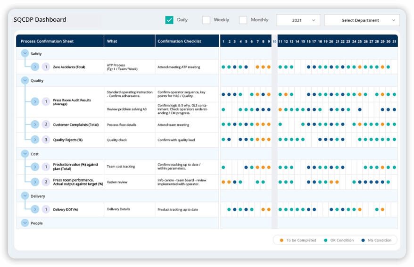Open the 2021 year dropdown
Image resolution: width=414 pixels, height=267 pixels.
(x=298, y=20)
